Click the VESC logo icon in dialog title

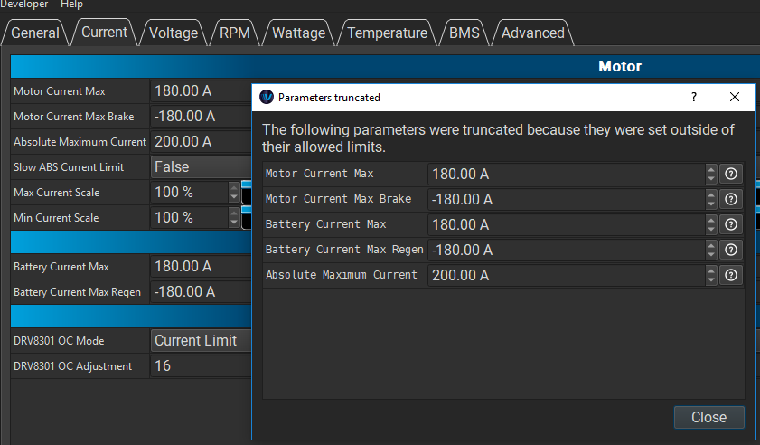click(x=267, y=97)
